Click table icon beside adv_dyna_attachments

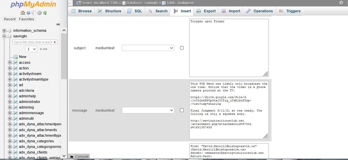pyautogui.click(x=16, y=130)
